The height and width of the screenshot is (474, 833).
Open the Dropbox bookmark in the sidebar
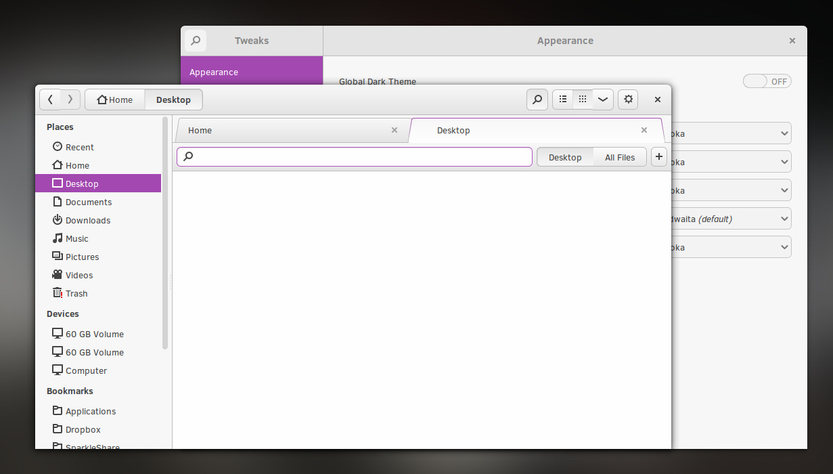pyautogui.click(x=83, y=429)
